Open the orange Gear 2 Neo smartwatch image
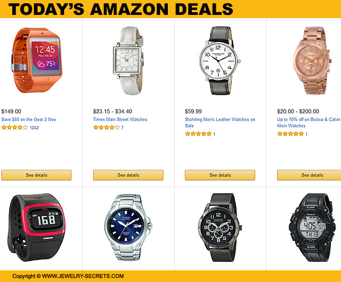The height and width of the screenshot is (282, 341). point(37,61)
